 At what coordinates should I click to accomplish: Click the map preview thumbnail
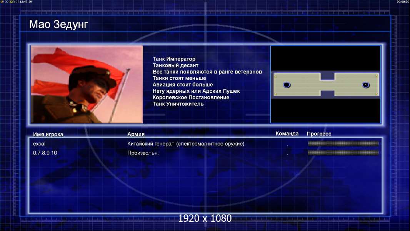tap(325, 84)
